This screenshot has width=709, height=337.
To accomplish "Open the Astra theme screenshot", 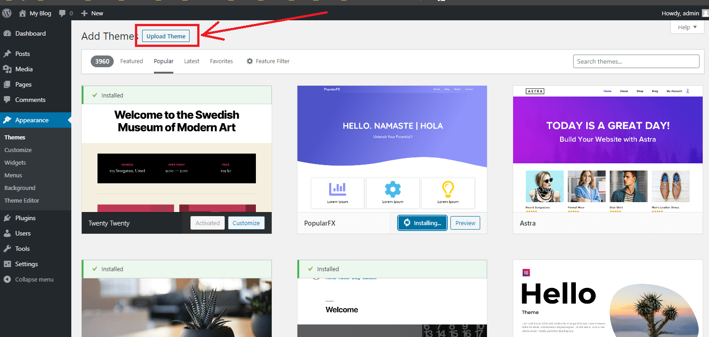I will [x=608, y=149].
